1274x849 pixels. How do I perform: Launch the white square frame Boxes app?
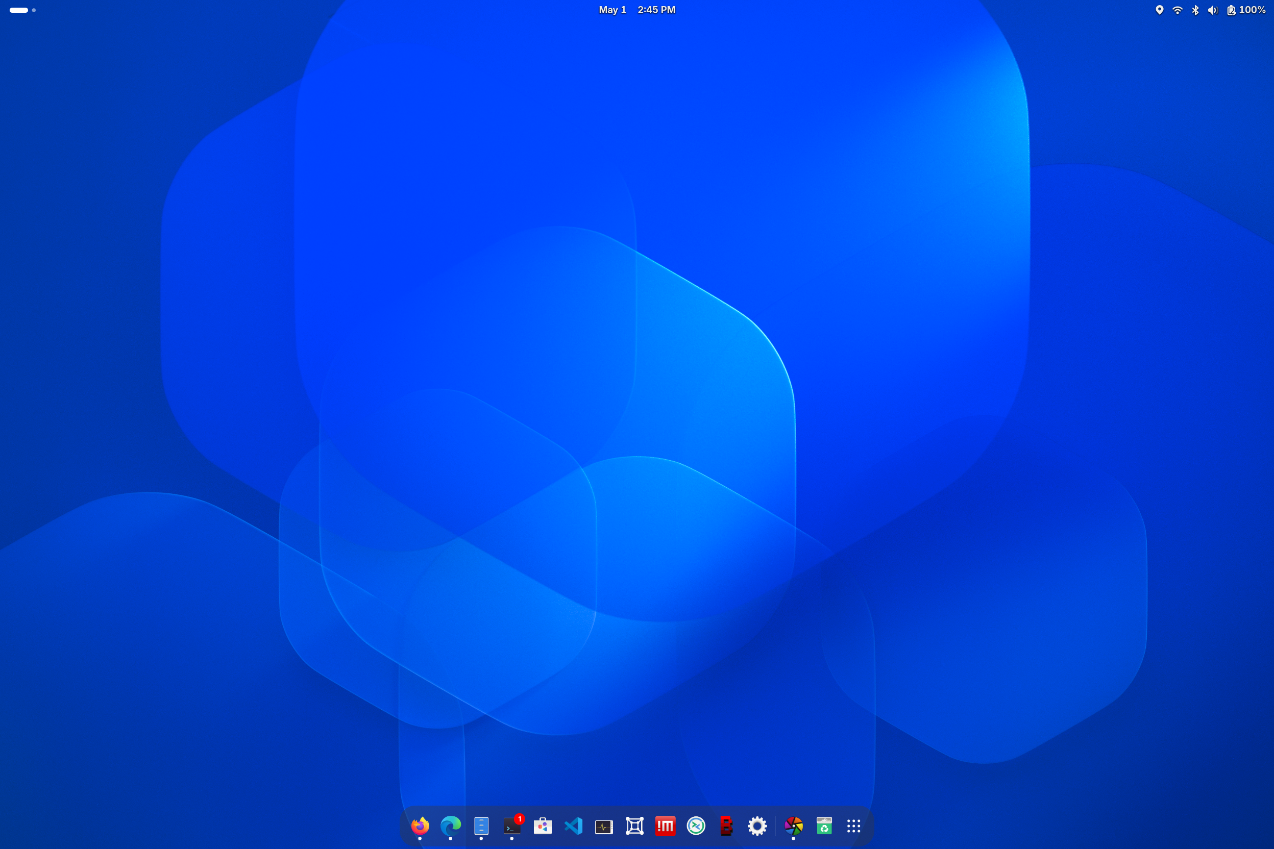click(634, 826)
